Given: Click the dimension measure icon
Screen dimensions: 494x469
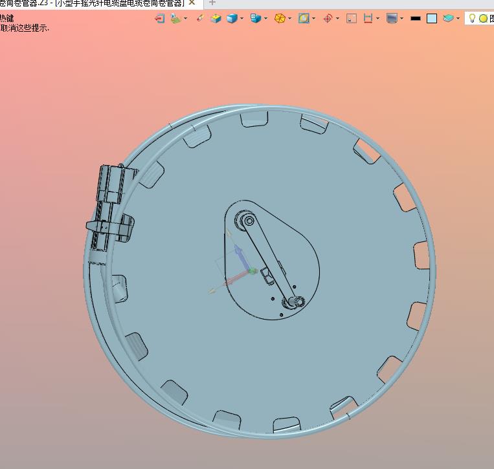Looking at the screenshot, I should [x=368, y=19].
